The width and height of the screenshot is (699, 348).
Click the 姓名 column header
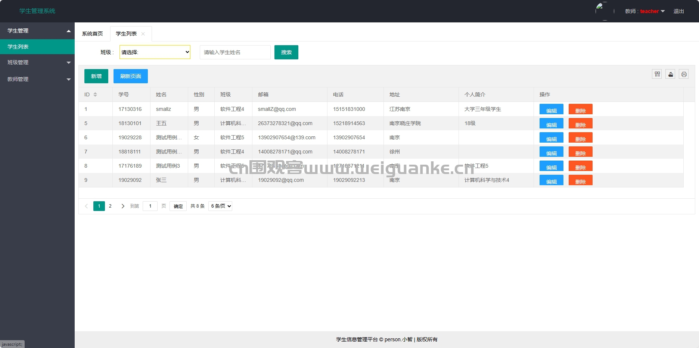[x=169, y=94]
